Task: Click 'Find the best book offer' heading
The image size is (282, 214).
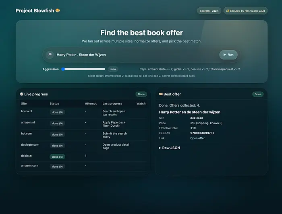Action: (x=141, y=33)
